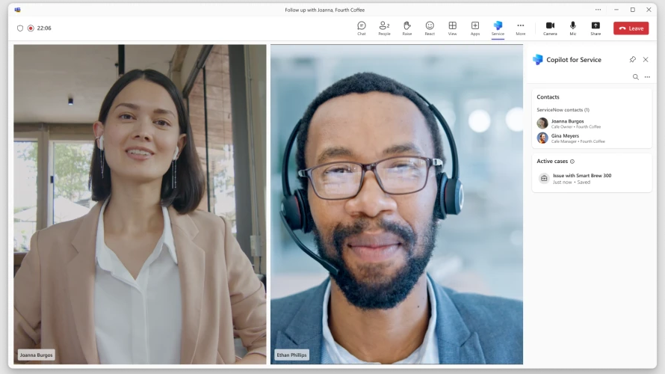Expand the More options menu
665x374 pixels.
point(521,28)
